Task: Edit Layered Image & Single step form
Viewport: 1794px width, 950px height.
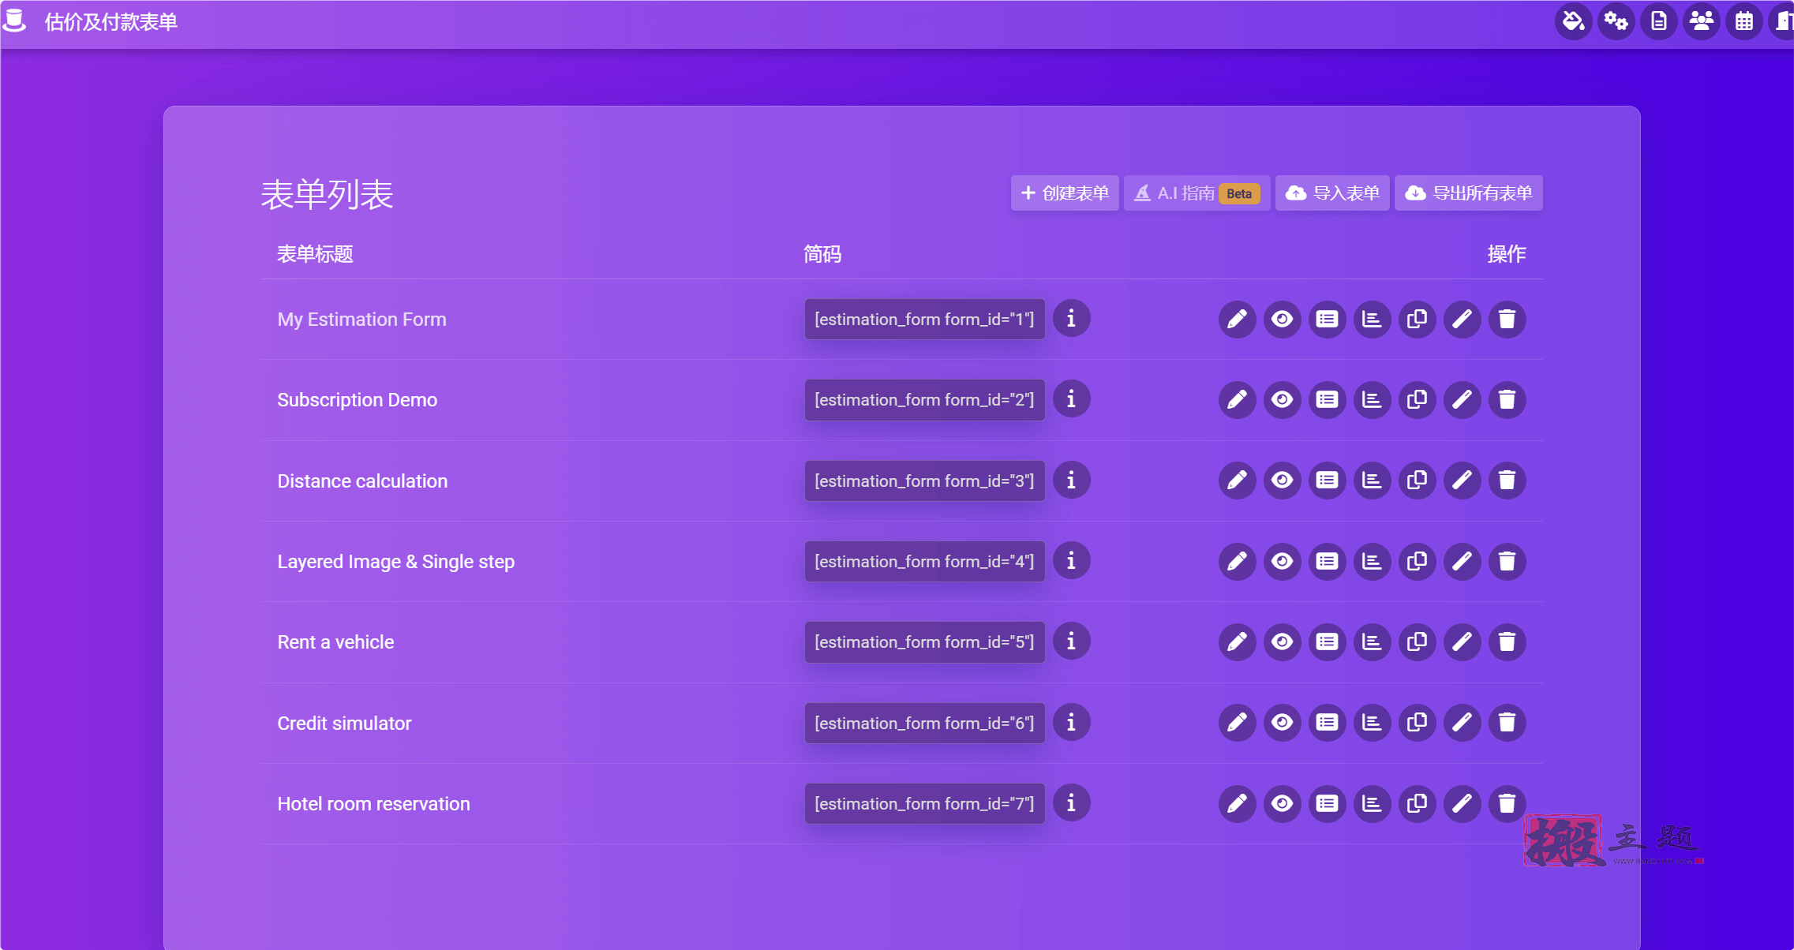Action: pyautogui.click(x=1237, y=562)
